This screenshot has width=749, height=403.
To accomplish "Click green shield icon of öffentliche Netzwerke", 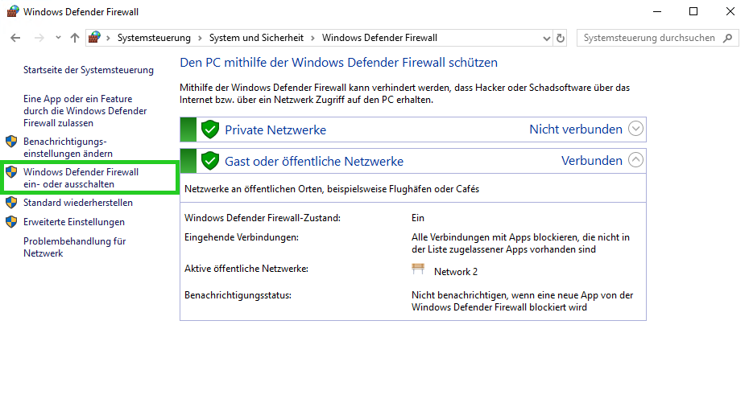I will pos(209,161).
